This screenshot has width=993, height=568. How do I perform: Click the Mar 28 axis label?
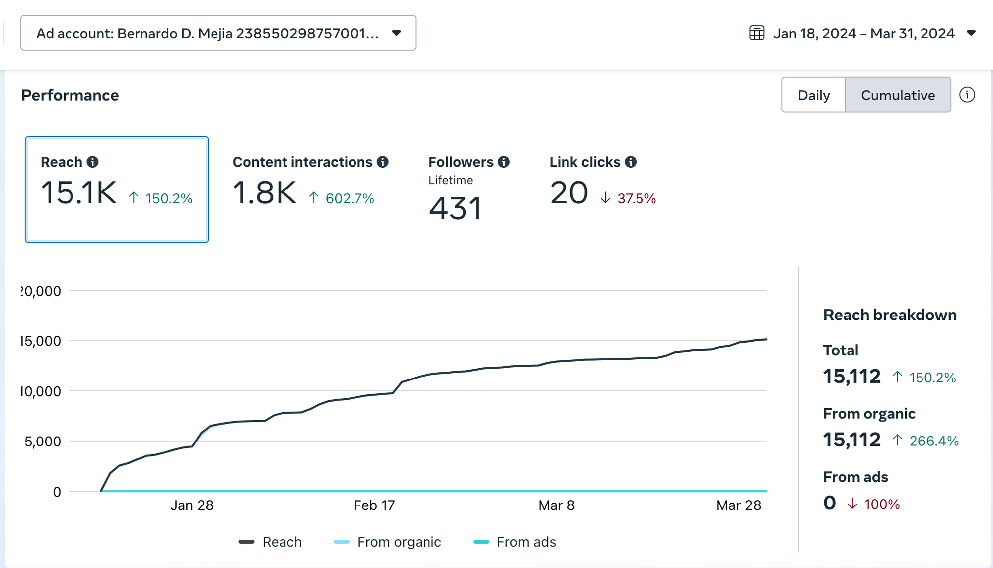(x=739, y=505)
